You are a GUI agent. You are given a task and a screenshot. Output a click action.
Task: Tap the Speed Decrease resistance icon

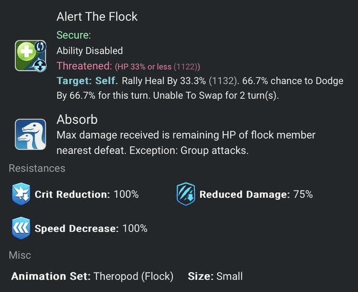(x=20, y=228)
